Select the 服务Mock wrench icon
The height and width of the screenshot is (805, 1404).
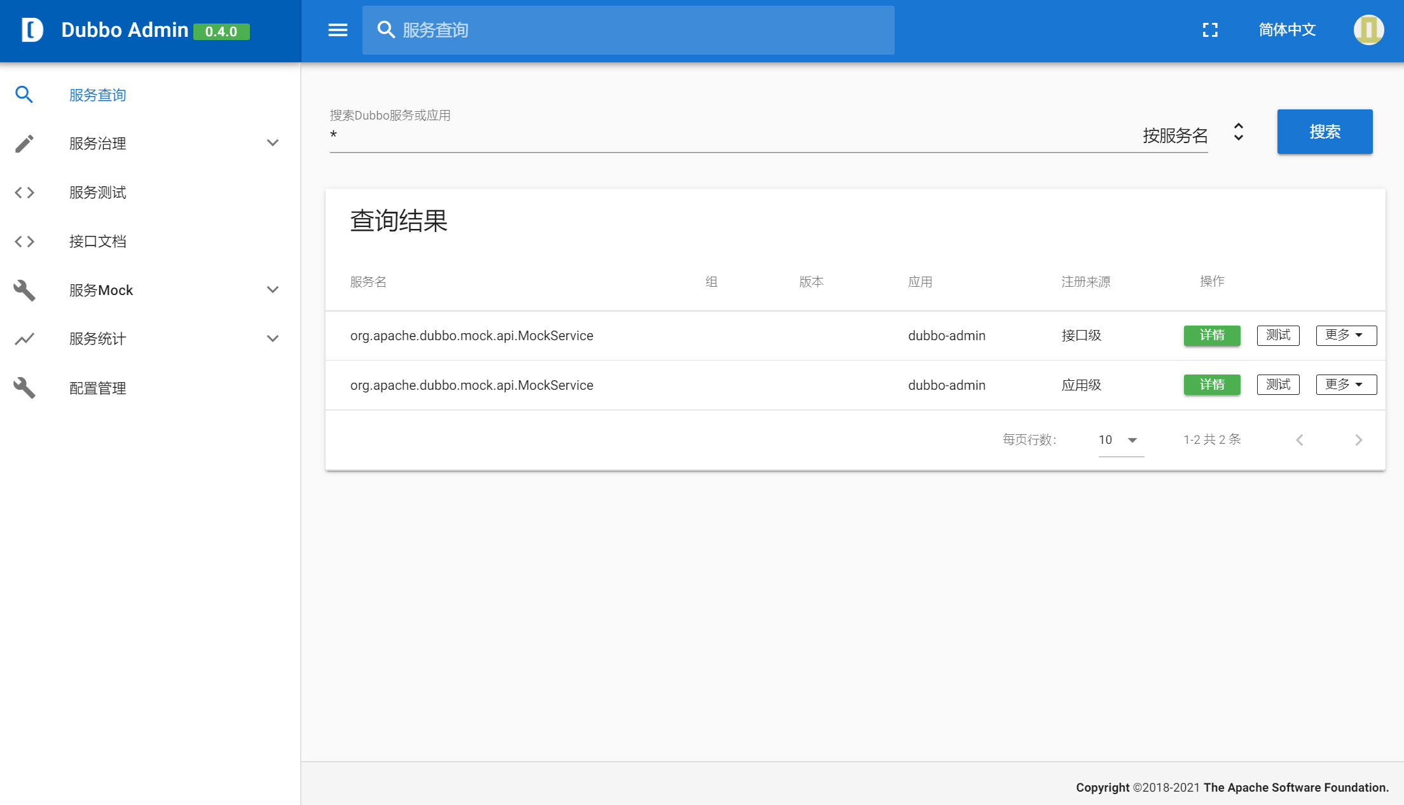click(x=24, y=290)
